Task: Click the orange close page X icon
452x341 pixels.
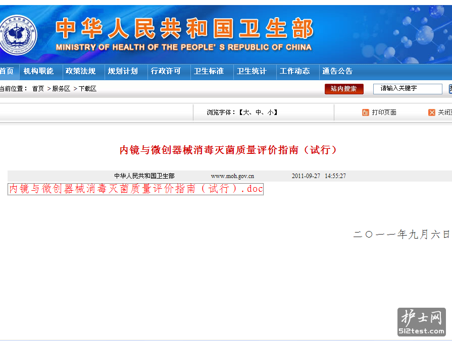Action: (x=432, y=112)
